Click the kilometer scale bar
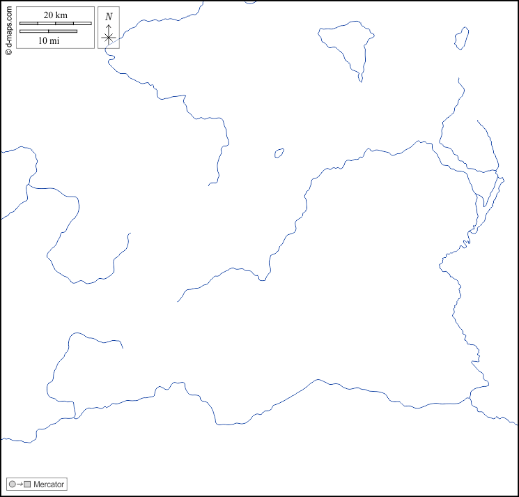 tap(55, 24)
